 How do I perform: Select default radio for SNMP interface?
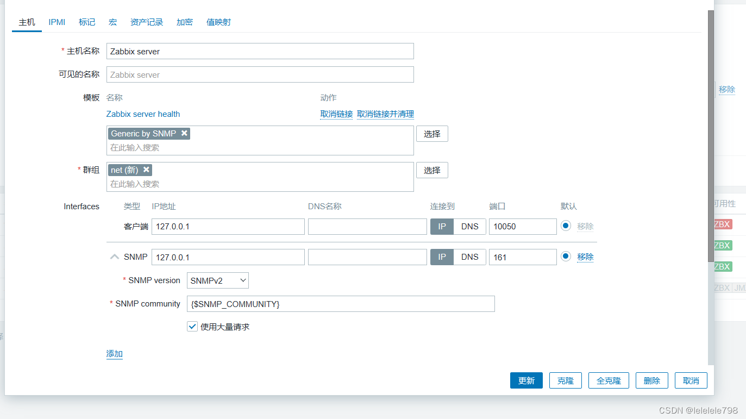tap(566, 256)
